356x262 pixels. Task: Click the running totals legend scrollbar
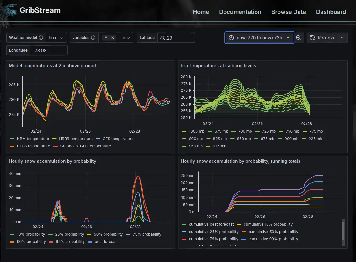(343, 231)
